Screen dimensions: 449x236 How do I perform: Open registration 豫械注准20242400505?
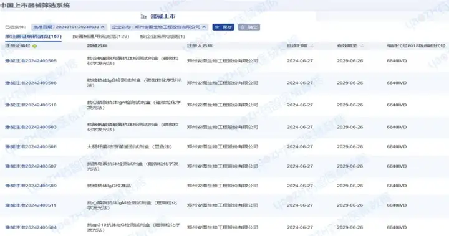tap(31, 61)
